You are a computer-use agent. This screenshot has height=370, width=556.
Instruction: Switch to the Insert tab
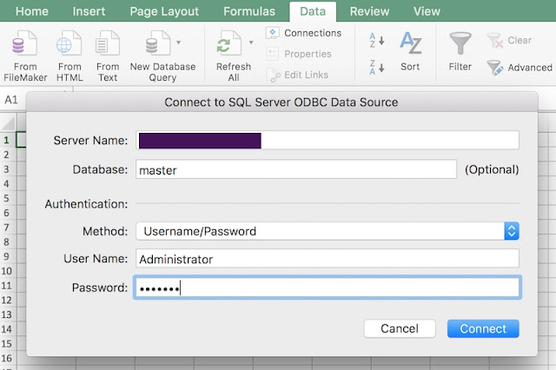(89, 11)
